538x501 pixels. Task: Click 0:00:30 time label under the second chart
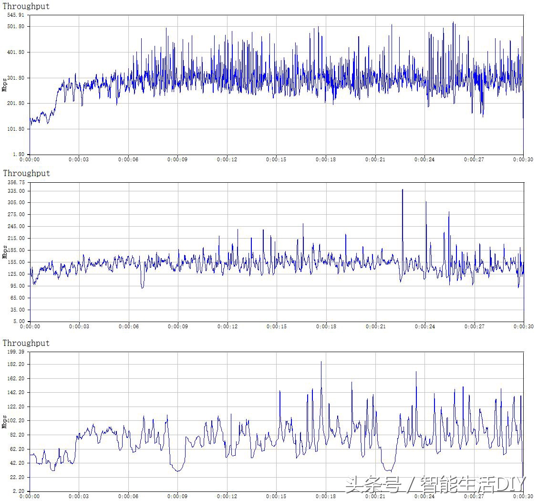pos(524,327)
